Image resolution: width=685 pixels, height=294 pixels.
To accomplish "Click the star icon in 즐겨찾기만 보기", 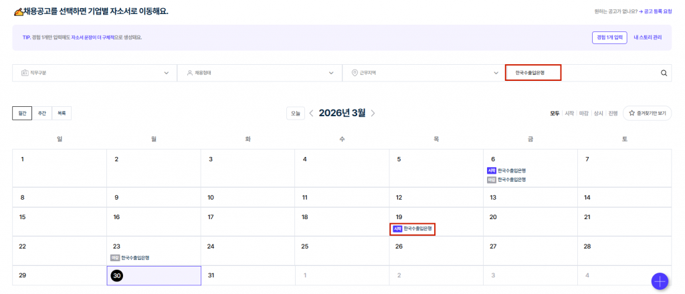I will pos(631,113).
